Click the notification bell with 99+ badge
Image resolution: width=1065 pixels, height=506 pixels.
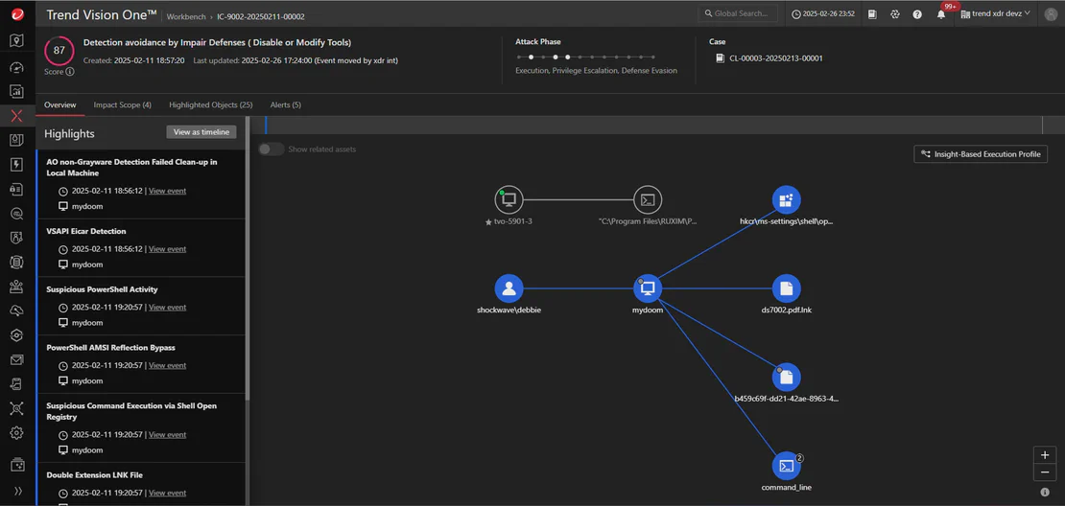pyautogui.click(x=941, y=13)
